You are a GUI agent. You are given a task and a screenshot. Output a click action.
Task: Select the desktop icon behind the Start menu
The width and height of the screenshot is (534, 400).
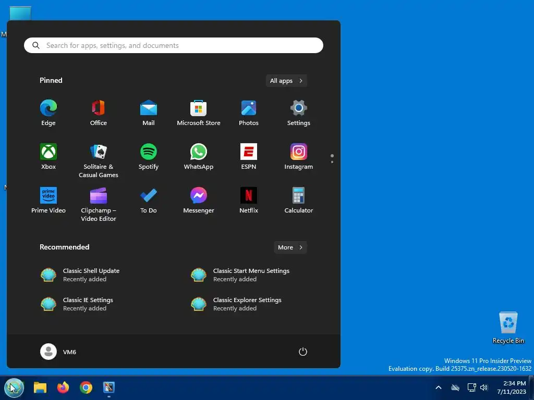20,14
